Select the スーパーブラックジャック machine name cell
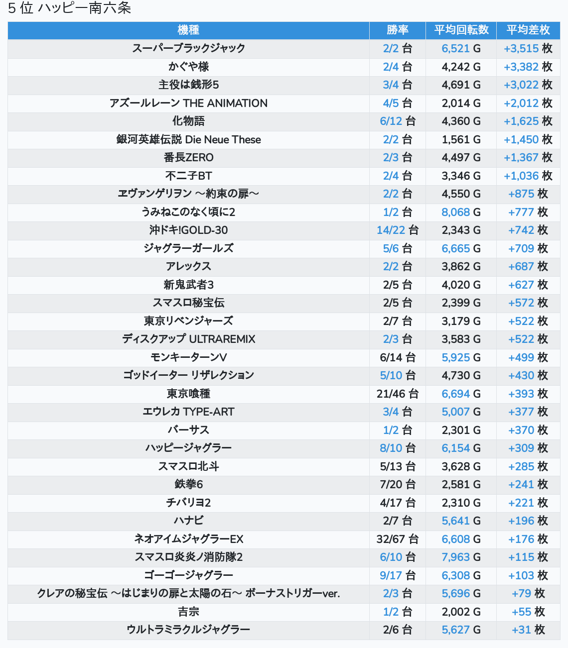Screen dimensions: 568x648 (188, 49)
